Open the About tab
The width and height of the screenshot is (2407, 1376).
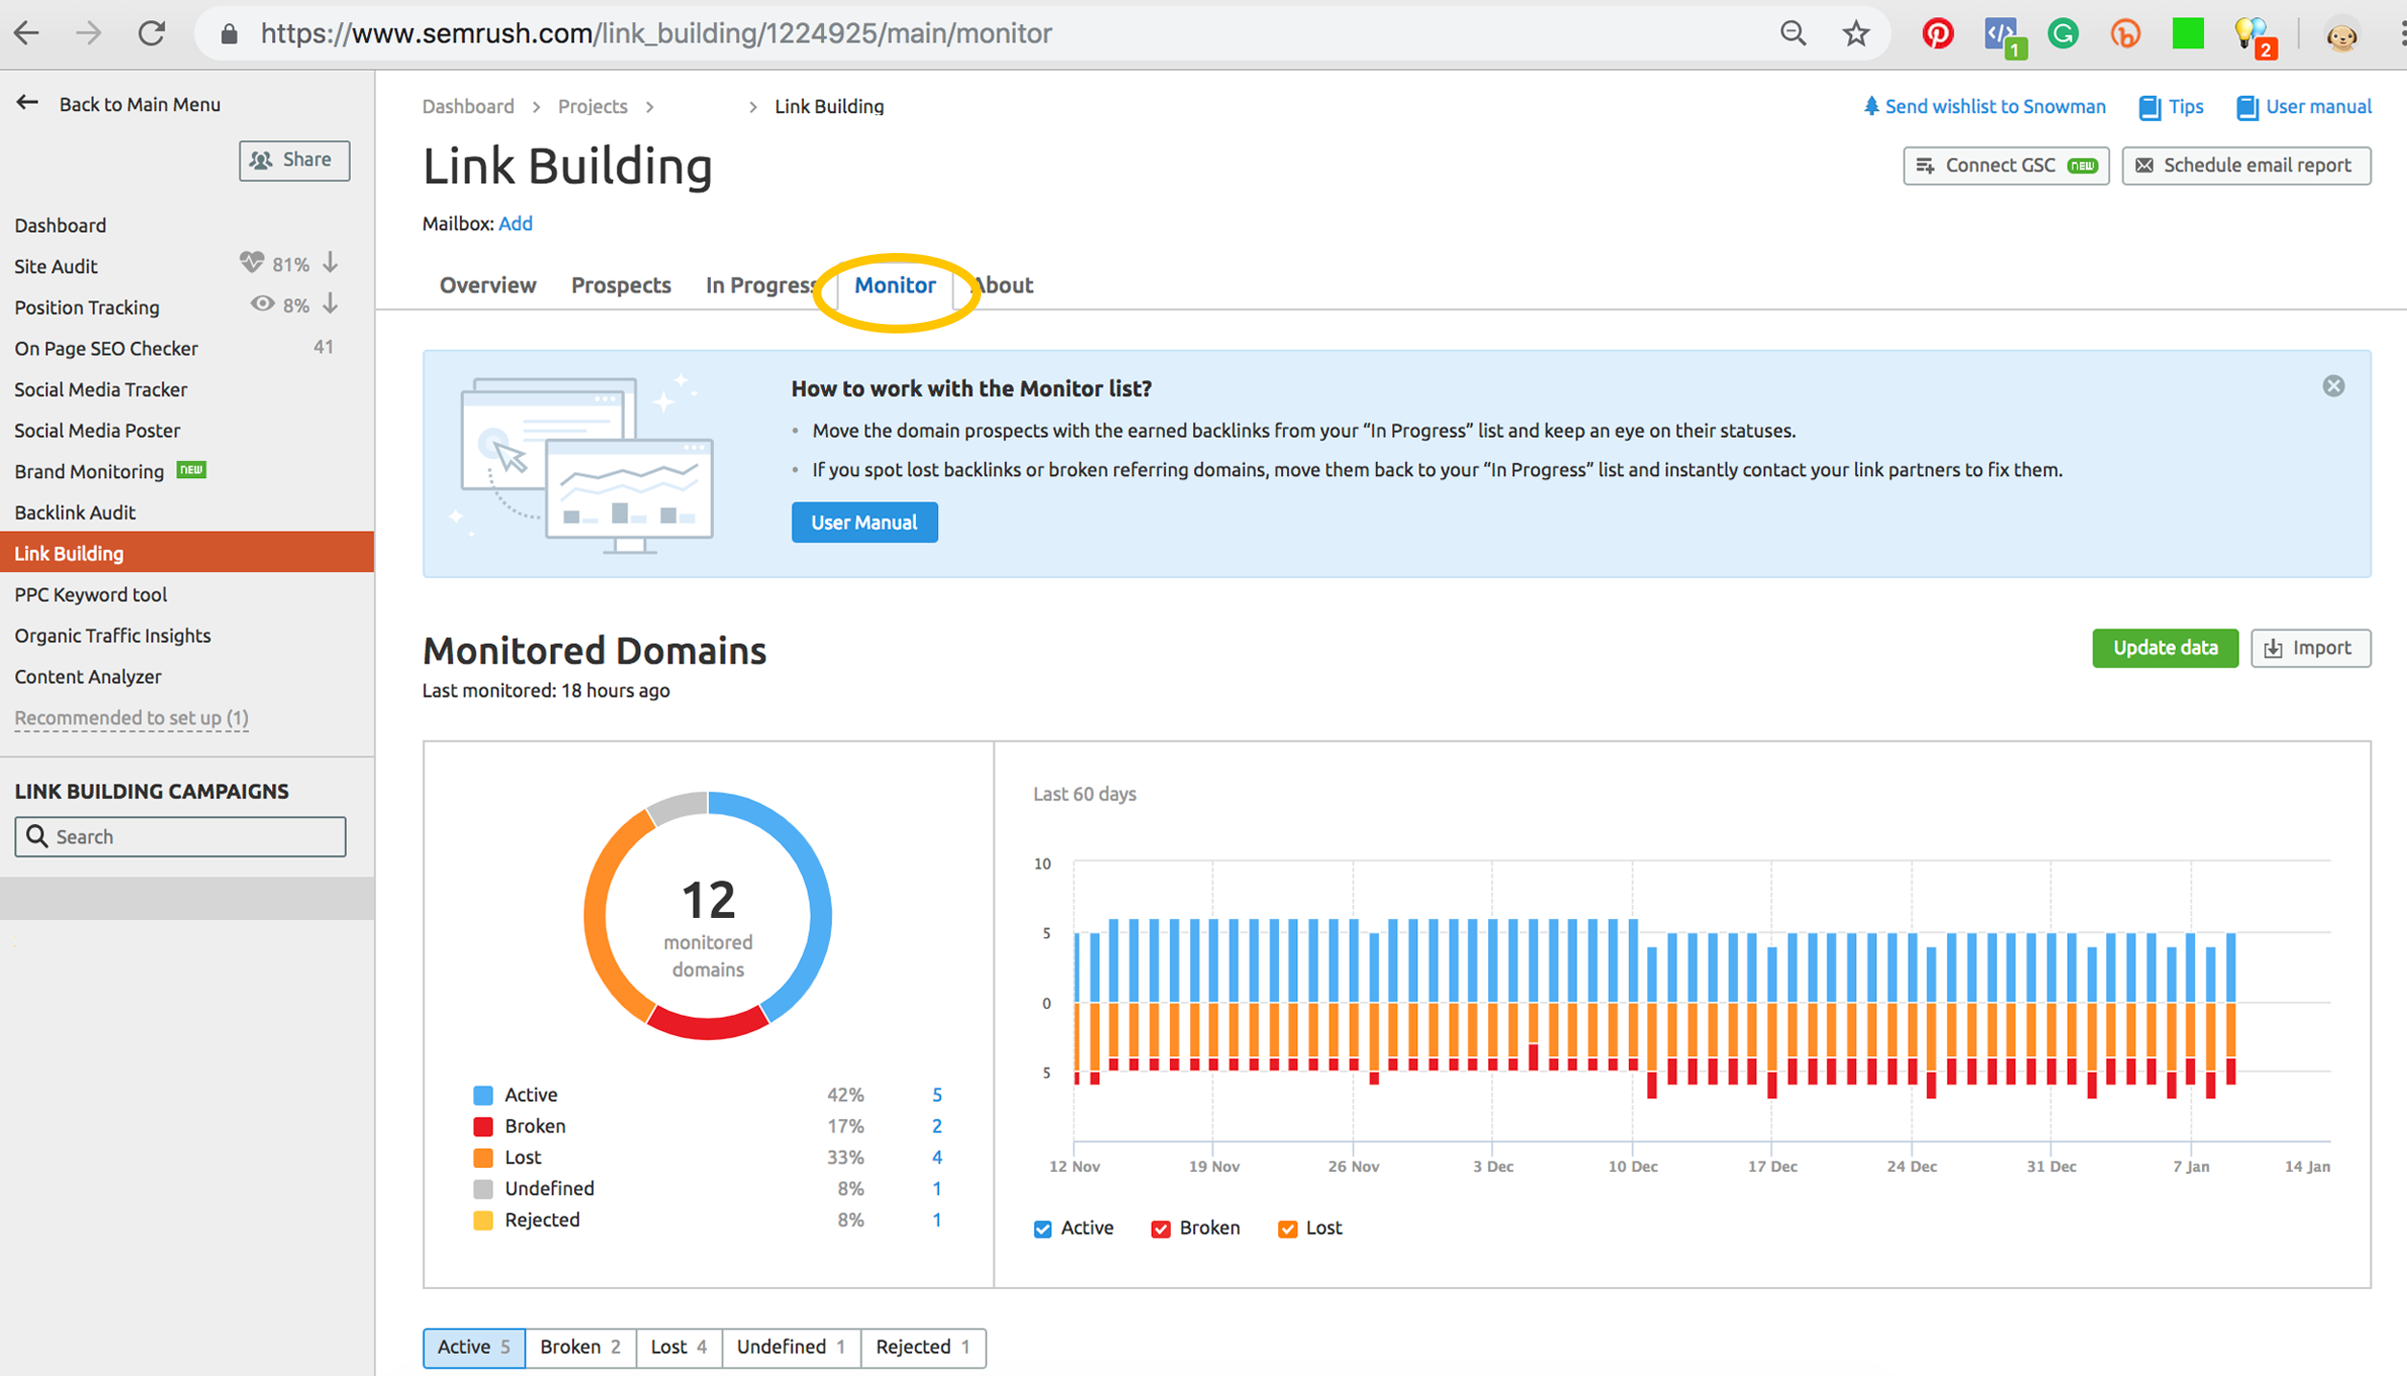tap(1002, 285)
